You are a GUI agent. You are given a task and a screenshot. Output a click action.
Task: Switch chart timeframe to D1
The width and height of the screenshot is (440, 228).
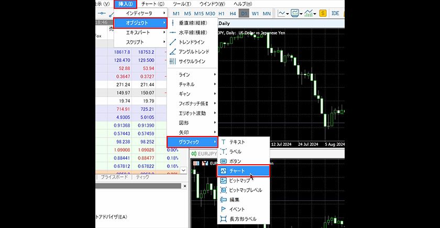tap(244, 13)
